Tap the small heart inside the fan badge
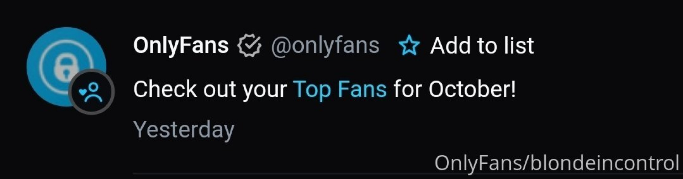Screen dimensions: 683x179 click(x=83, y=92)
